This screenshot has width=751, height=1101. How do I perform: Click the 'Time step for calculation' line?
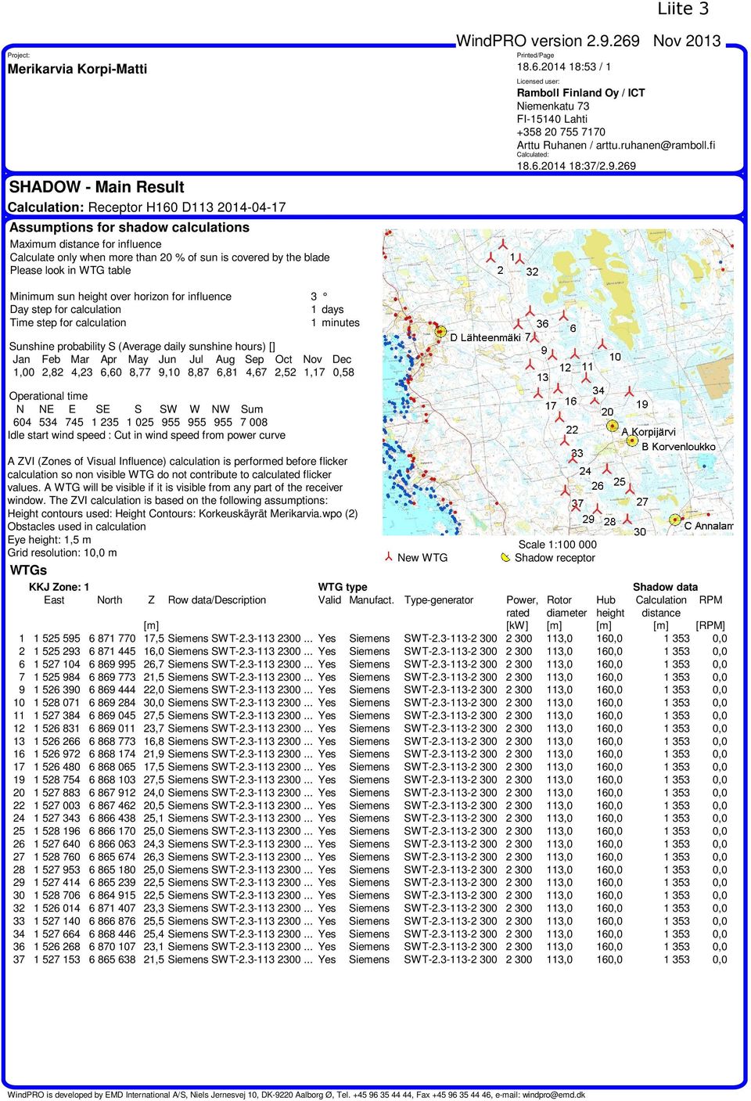point(68,322)
